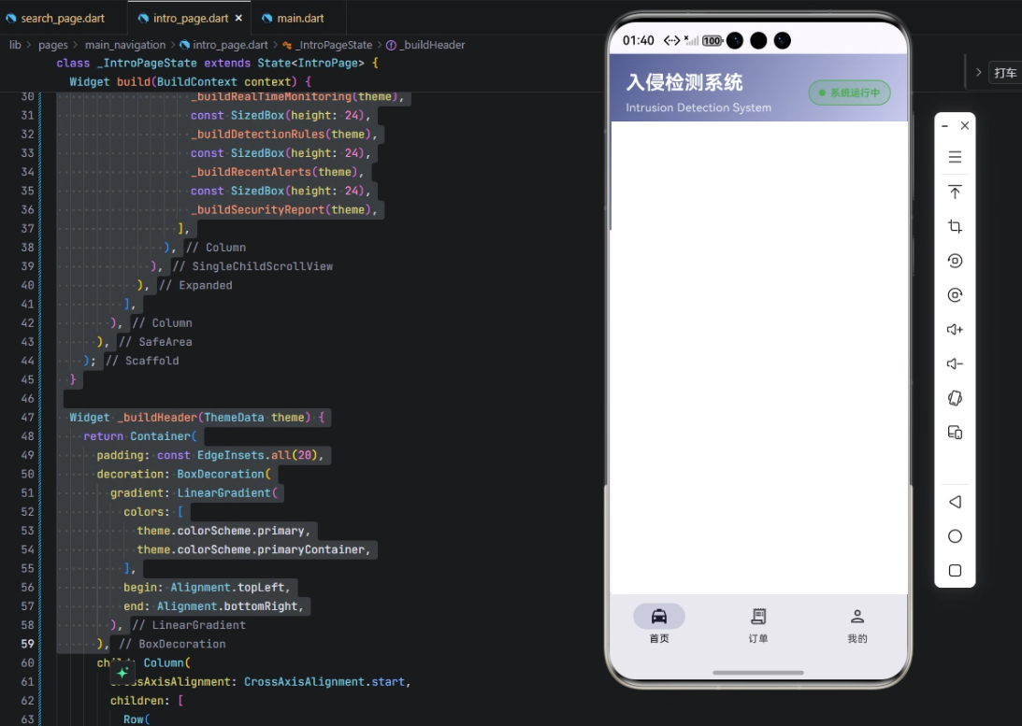Tap the car icon for 首页 tab

click(659, 616)
